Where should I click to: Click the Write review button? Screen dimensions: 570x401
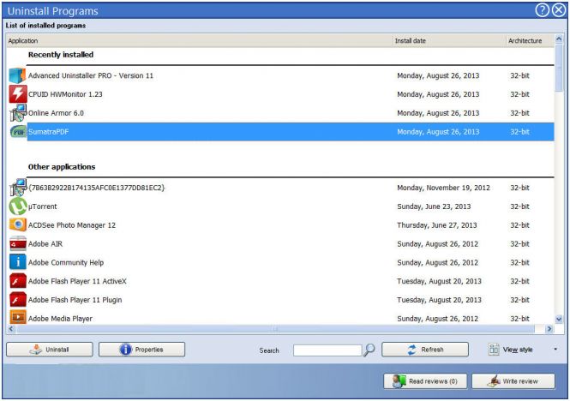tap(513, 381)
